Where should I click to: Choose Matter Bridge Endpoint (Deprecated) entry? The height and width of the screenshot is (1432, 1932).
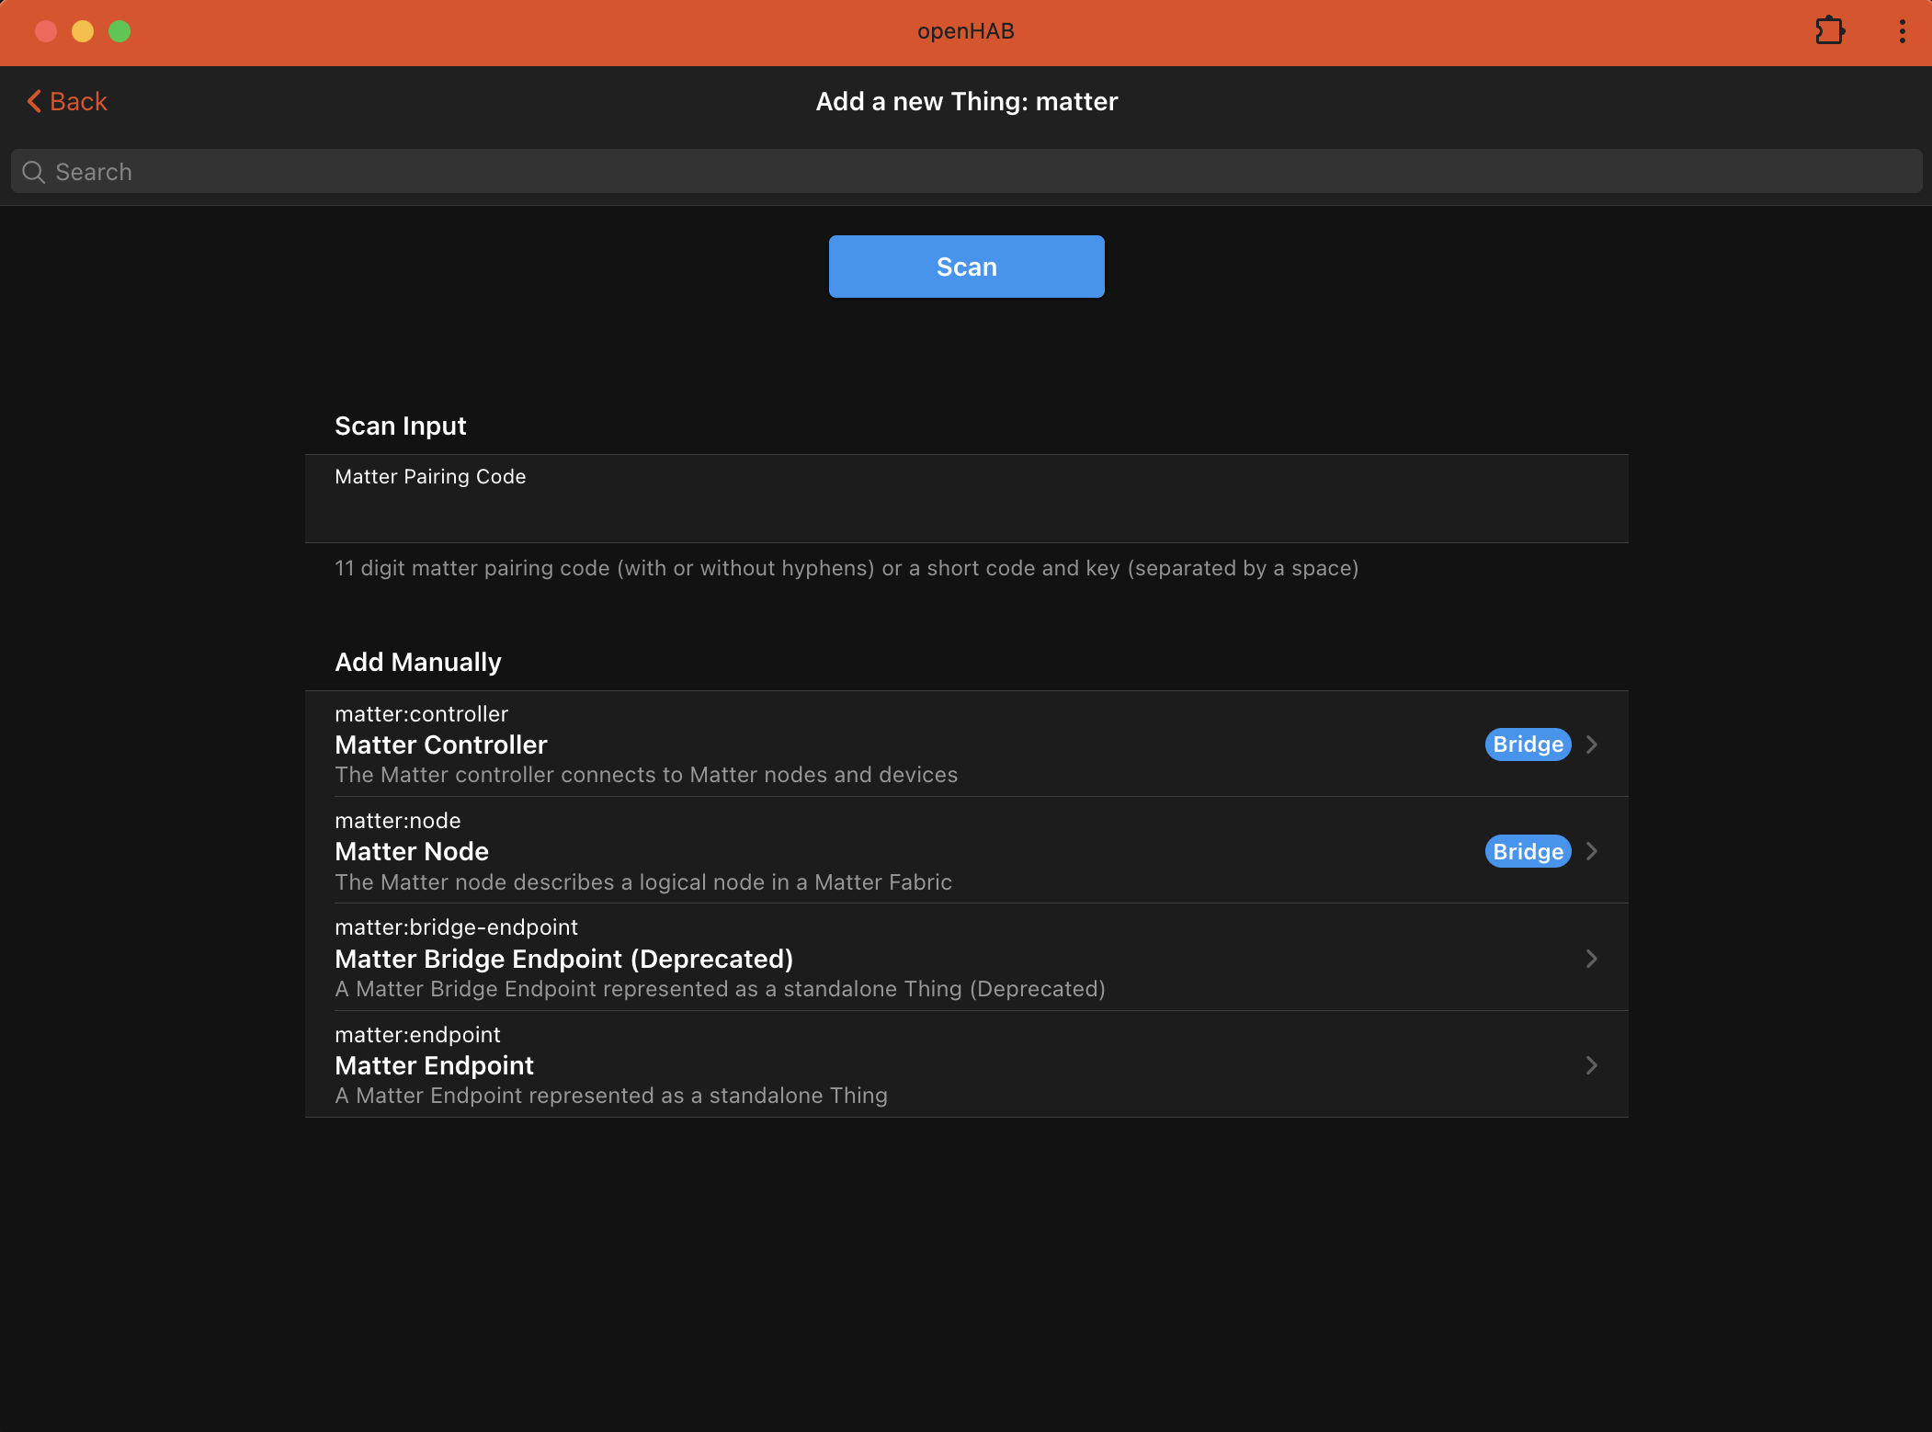(x=563, y=959)
